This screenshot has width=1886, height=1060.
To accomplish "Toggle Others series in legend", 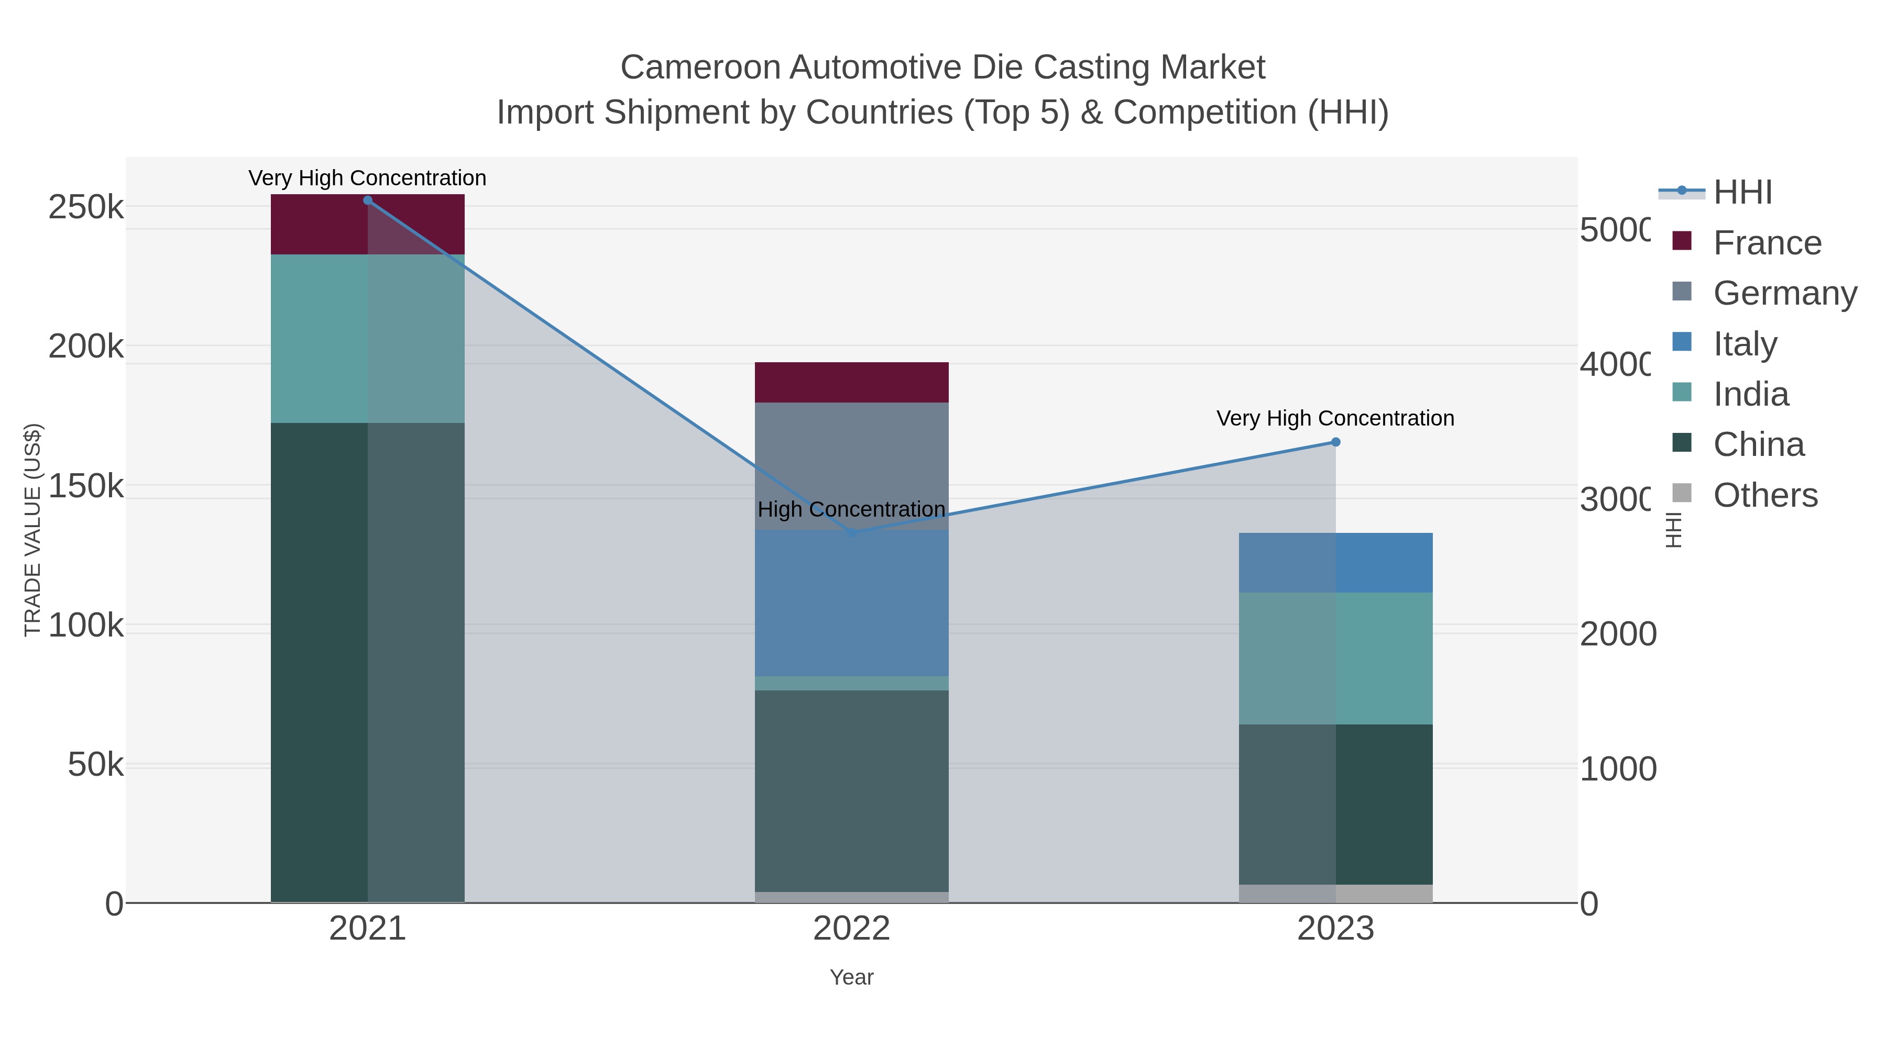I will 1745,495.
